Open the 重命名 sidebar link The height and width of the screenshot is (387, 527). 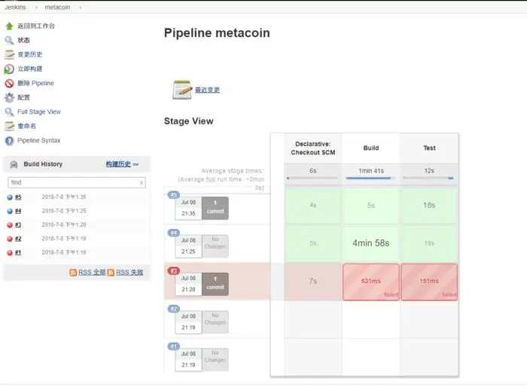click(x=26, y=126)
